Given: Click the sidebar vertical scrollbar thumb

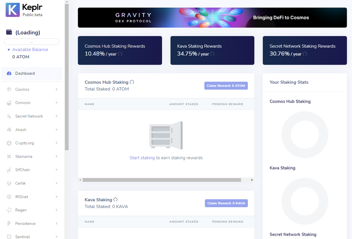Looking at the screenshot, I should pos(67,77).
